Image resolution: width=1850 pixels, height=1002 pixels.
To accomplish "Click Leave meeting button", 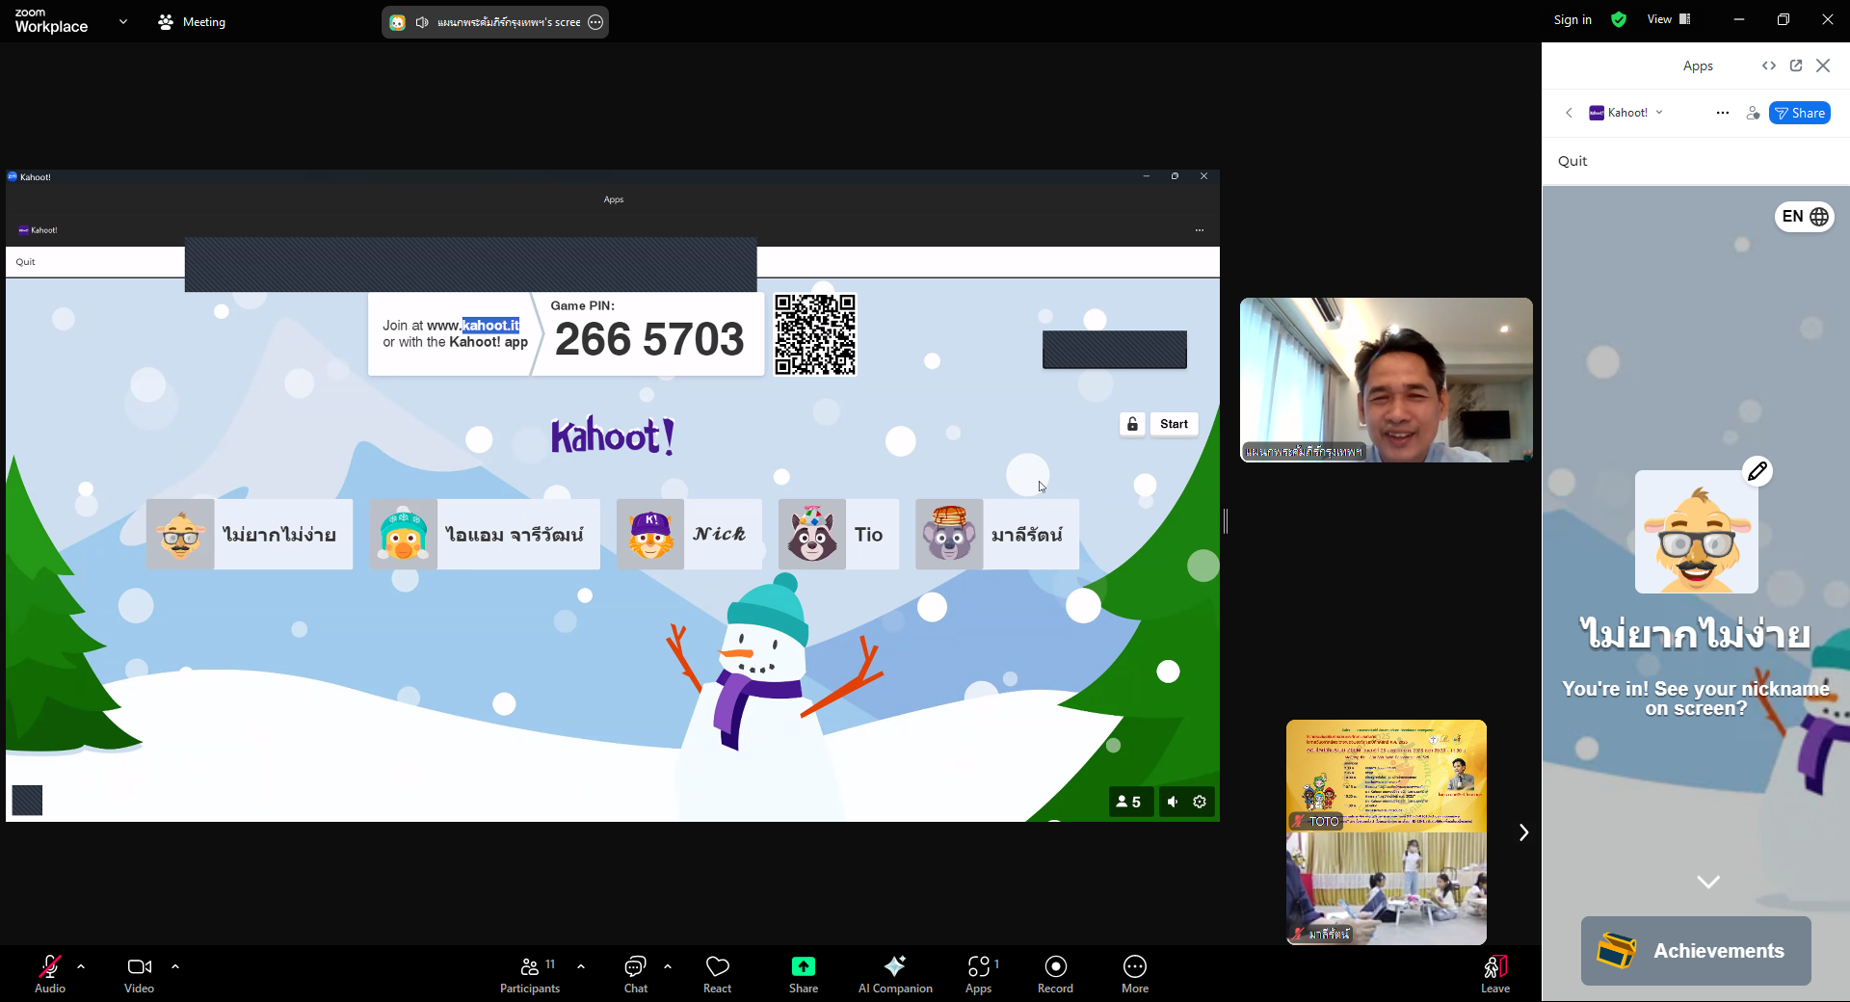I will [x=1495, y=973].
